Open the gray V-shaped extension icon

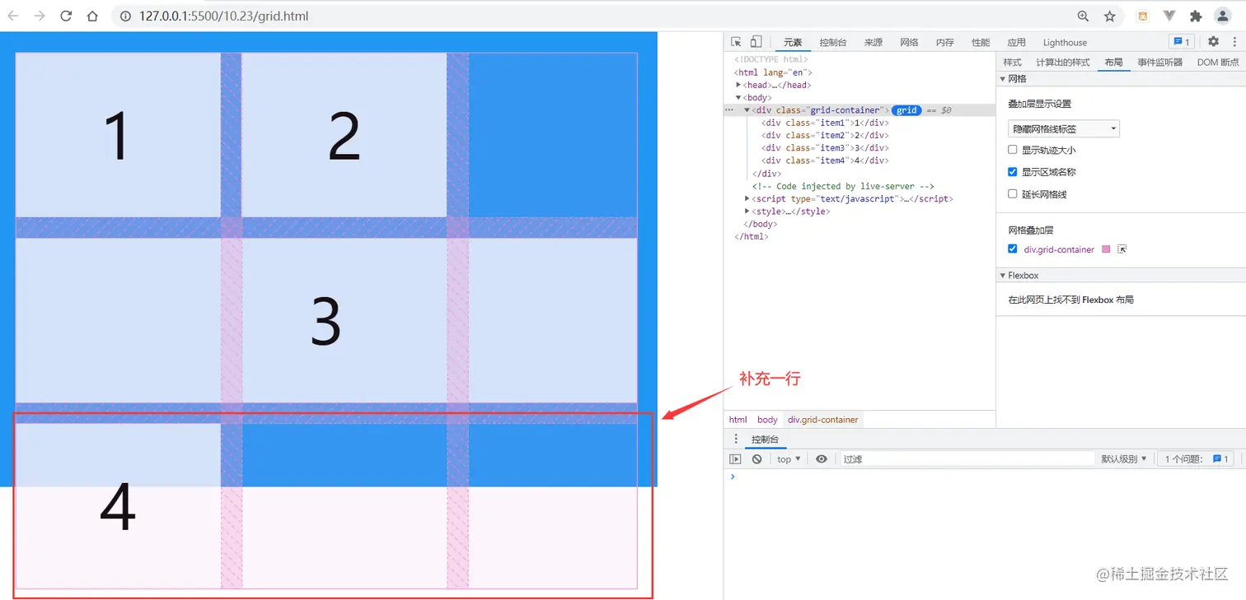(x=1169, y=16)
